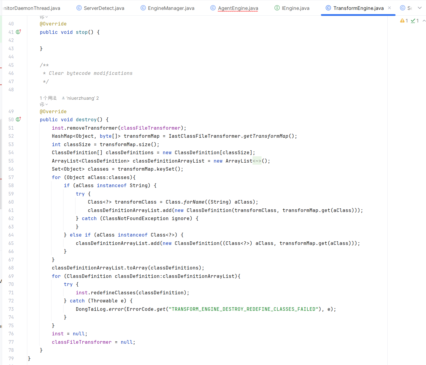Place cursor on redefineClasses method call
Screen dimensions: 426x365
[x=113, y=293]
